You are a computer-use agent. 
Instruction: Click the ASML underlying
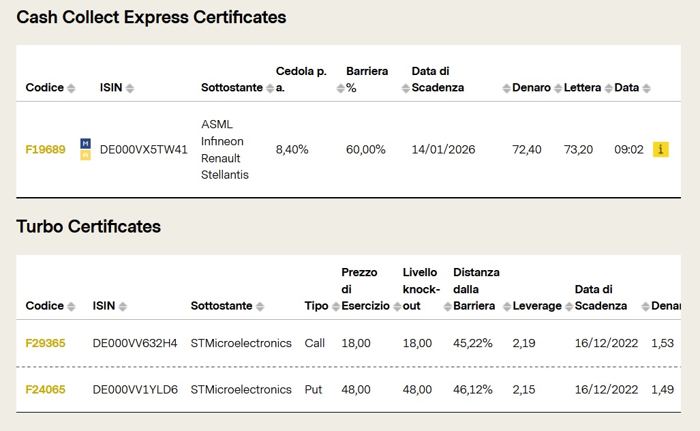coord(217,124)
